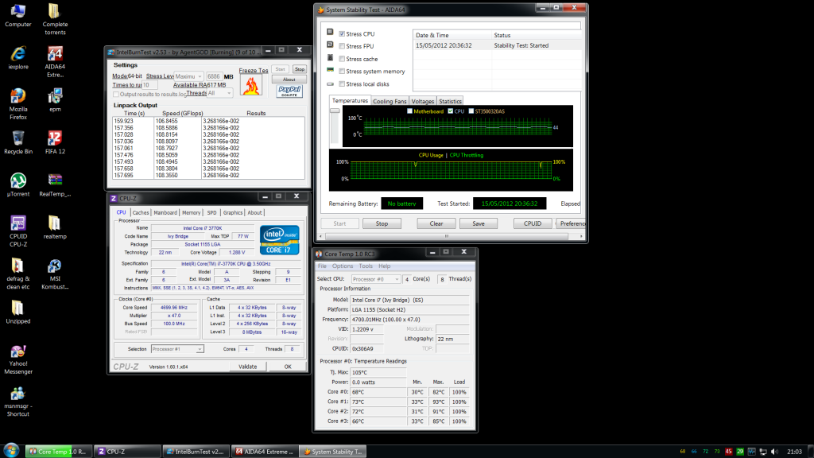Switch to the Mainboard tab in CPU-Z
This screenshot has width=814, height=458.
pos(165,212)
